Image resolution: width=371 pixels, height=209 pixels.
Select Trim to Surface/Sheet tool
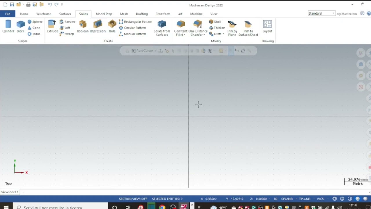pyautogui.click(x=248, y=28)
